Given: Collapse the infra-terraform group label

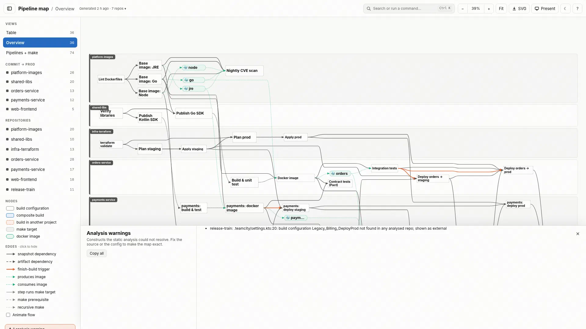Looking at the screenshot, I should (101, 132).
